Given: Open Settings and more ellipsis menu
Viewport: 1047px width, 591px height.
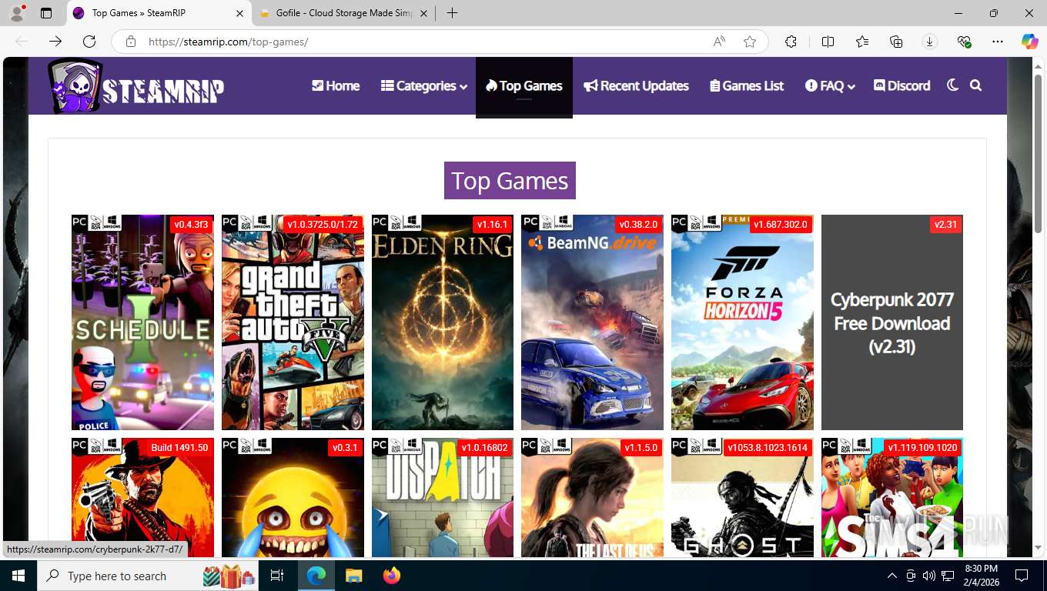Looking at the screenshot, I should point(998,42).
